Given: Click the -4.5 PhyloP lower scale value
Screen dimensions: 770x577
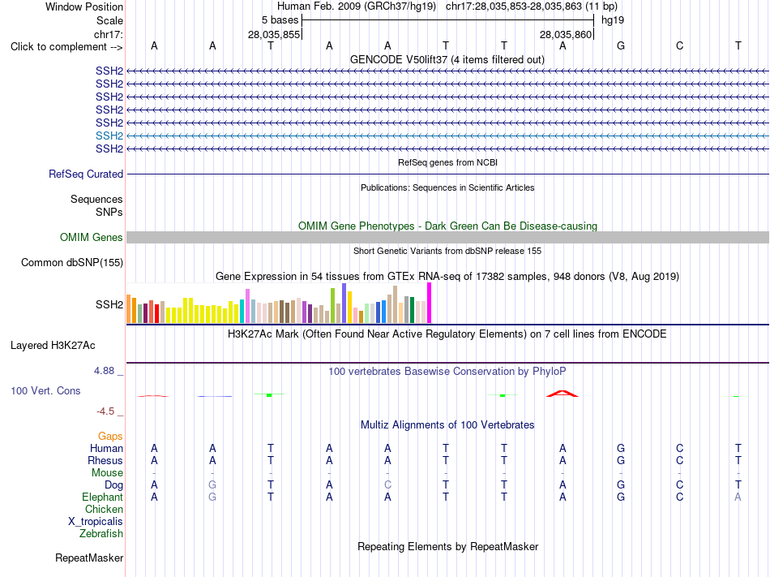Looking at the screenshot, I should point(105,411).
